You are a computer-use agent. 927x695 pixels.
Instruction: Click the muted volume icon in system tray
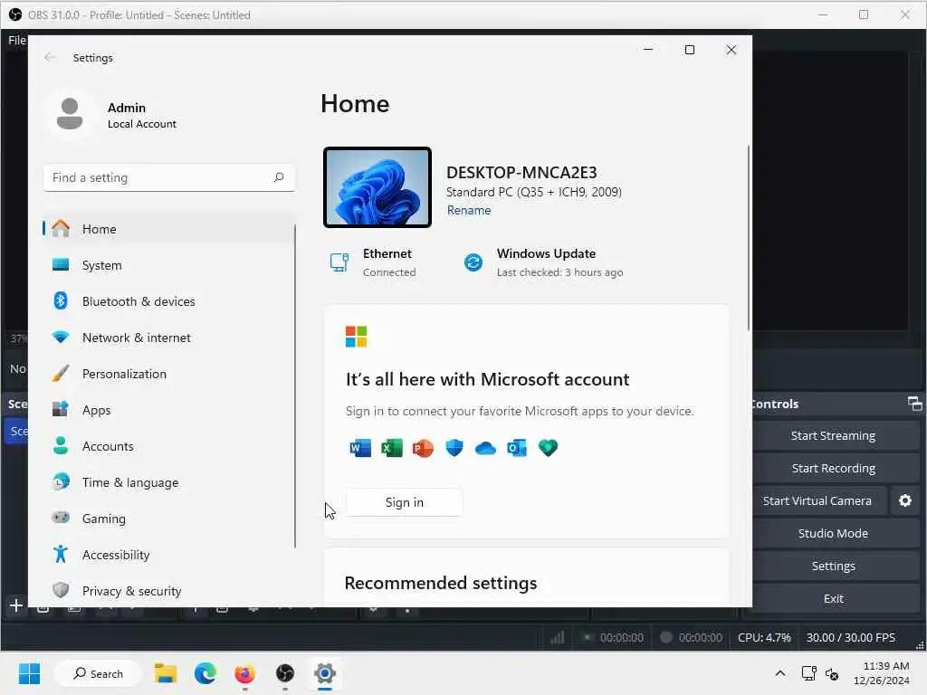832,673
